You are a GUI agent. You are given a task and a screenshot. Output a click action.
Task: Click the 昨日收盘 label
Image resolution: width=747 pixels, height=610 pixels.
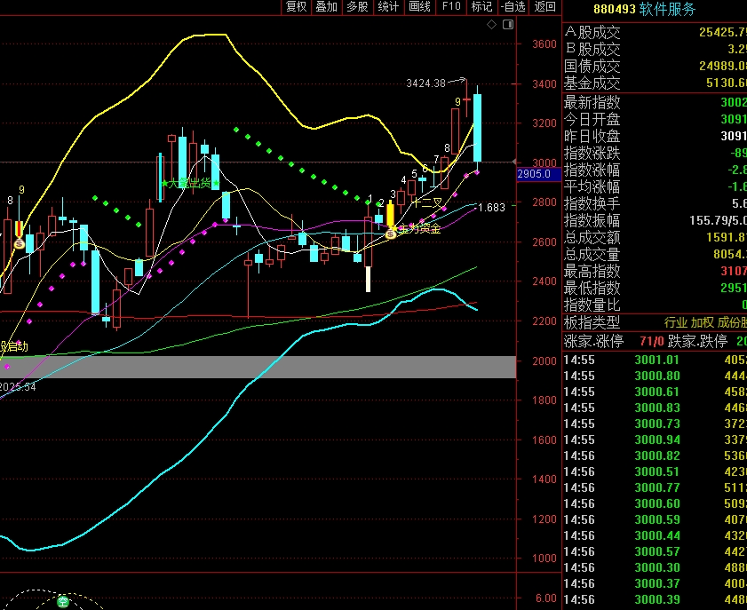click(x=592, y=136)
